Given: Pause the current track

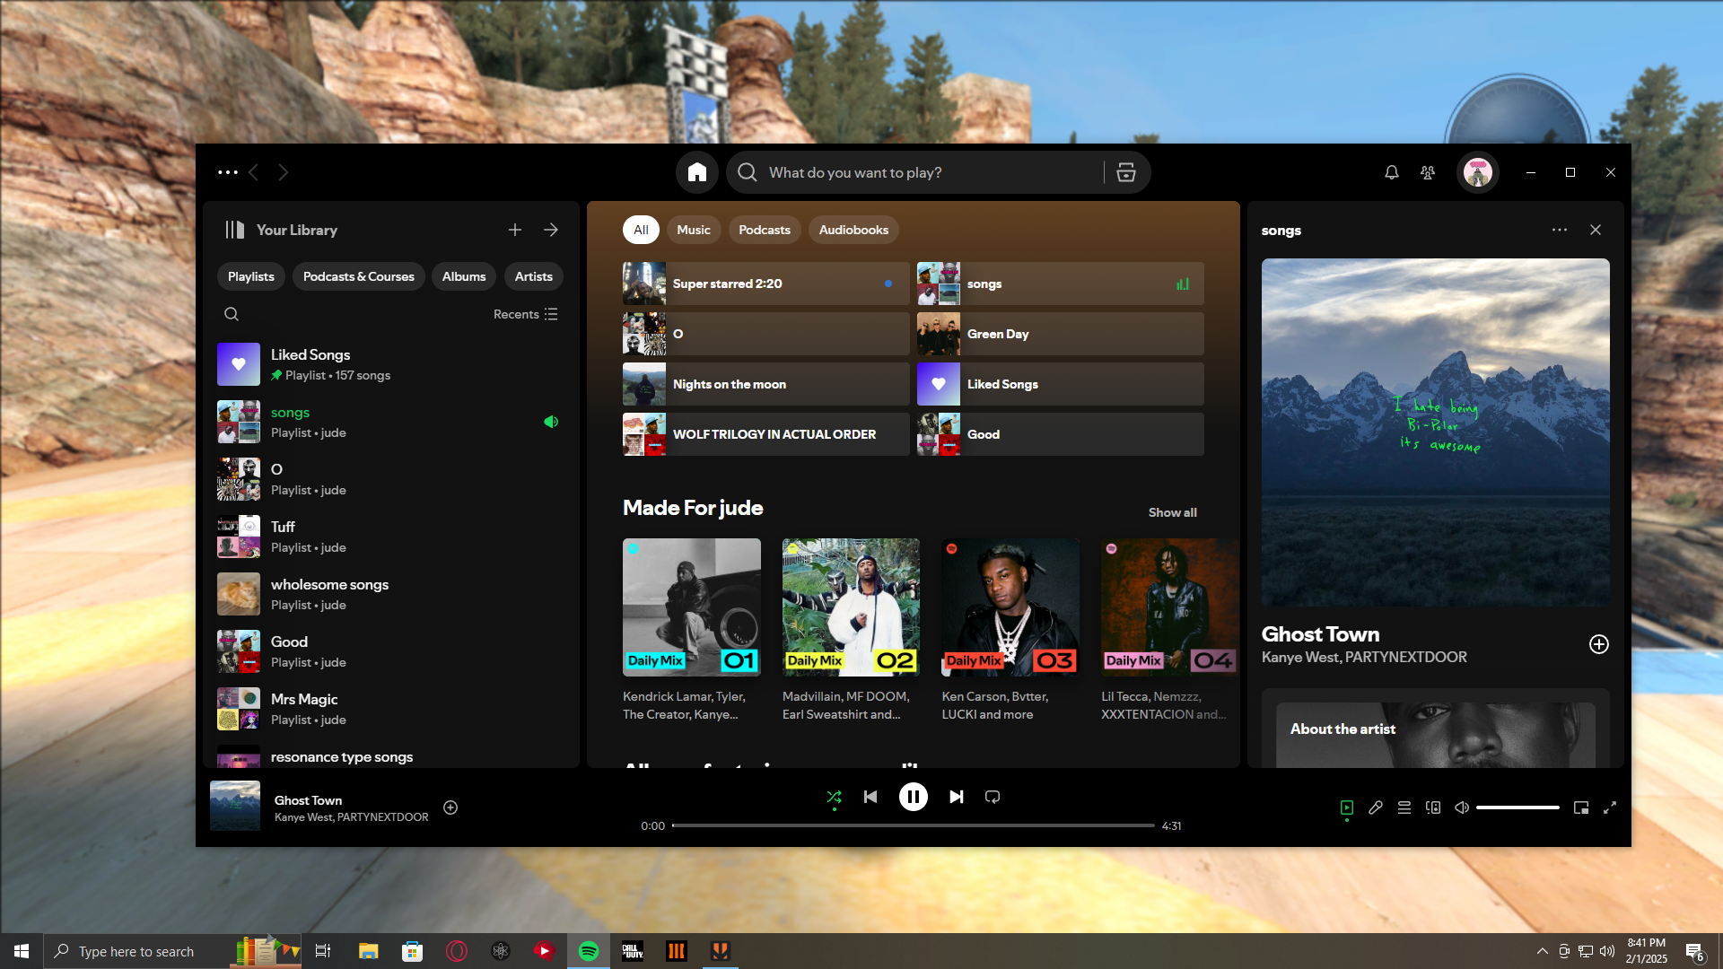Looking at the screenshot, I should pos(913,797).
